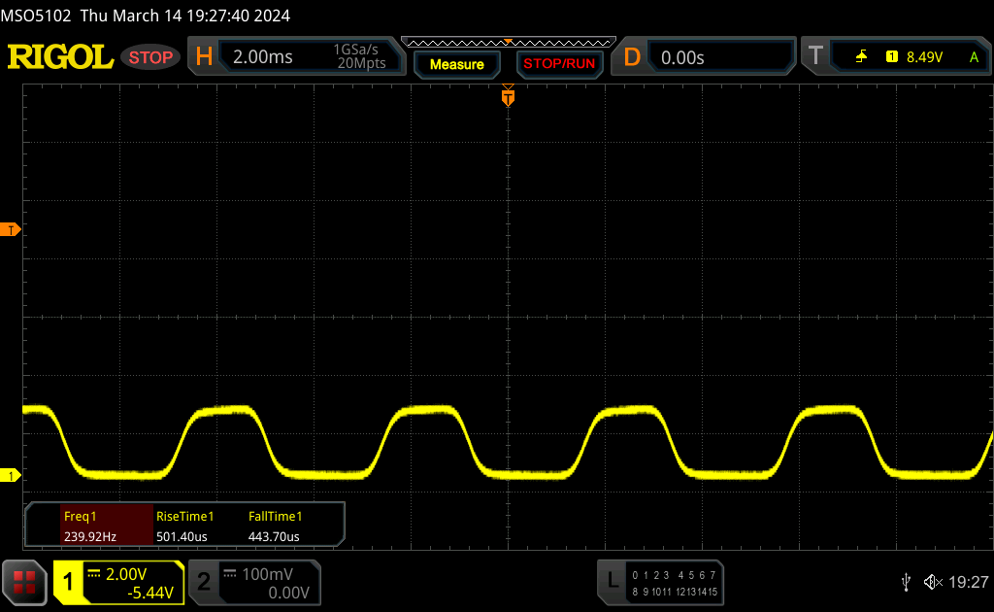
Task: Click the RIGOL logo
Action: (x=60, y=57)
